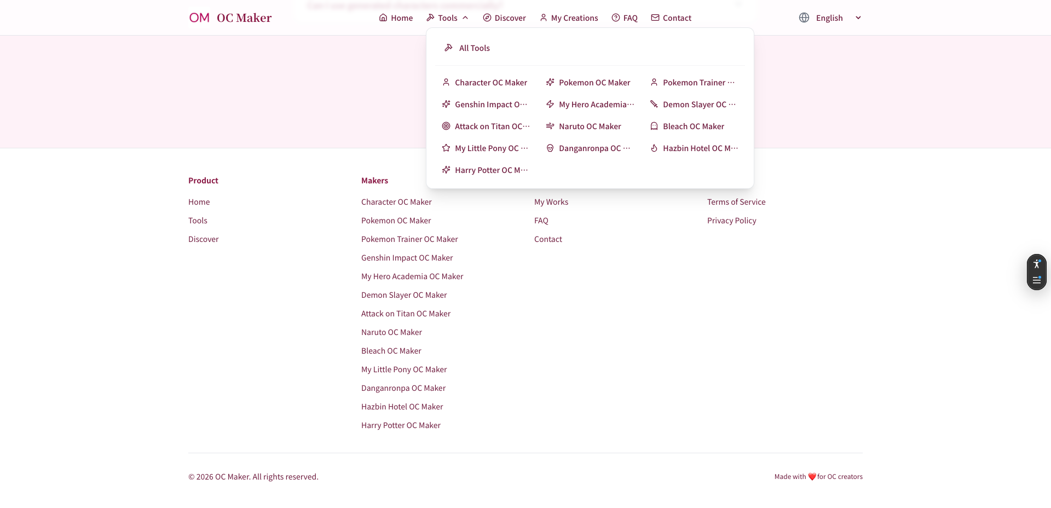Click the FAQ question mark icon
Image resolution: width=1051 pixels, height=508 pixels.
tap(616, 18)
